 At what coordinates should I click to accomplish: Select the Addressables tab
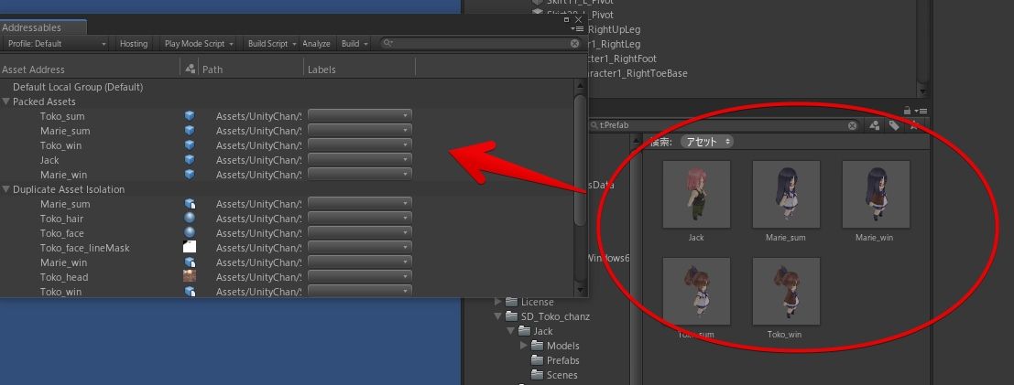[43, 27]
